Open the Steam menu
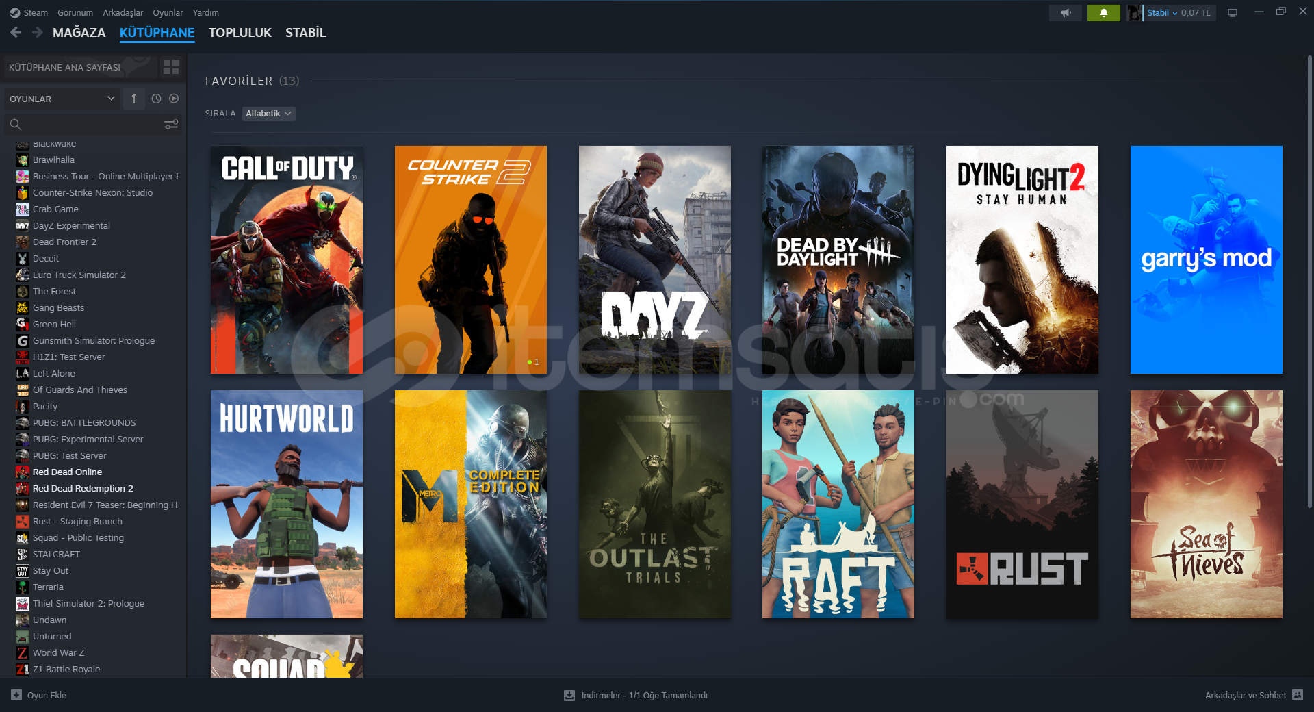The height and width of the screenshot is (712, 1314). click(x=36, y=12)
